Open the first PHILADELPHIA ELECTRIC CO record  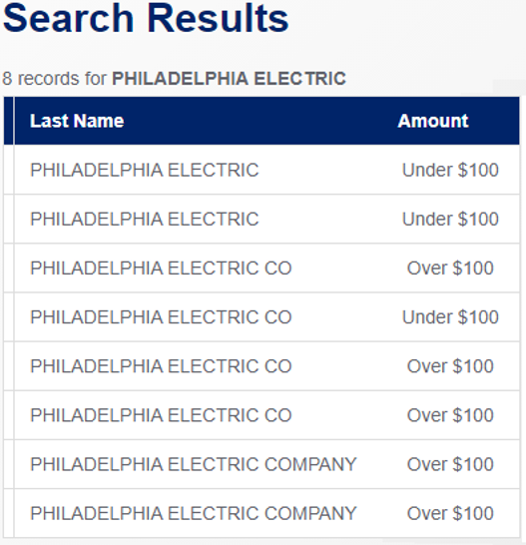pos(161,268)
